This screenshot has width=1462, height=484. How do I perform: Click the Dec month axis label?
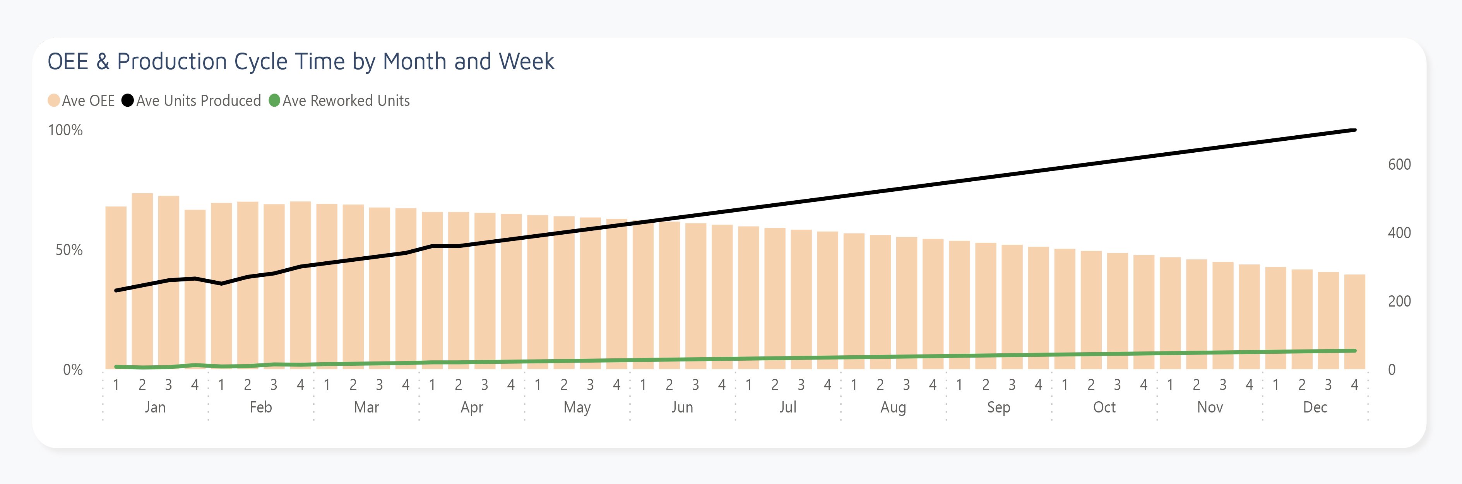pyautogui.click(x=1315, y=407)
